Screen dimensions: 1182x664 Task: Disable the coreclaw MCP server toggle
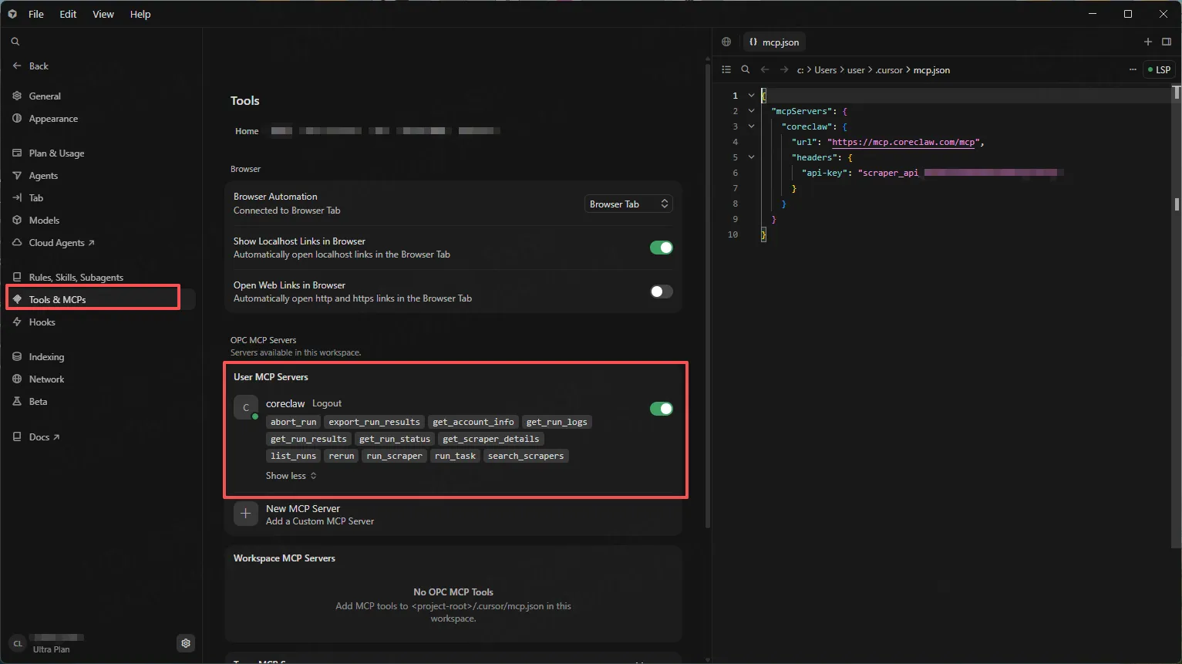[662, 409]
